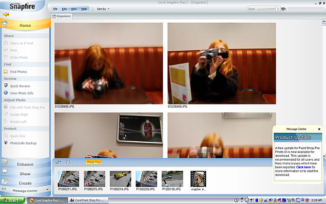Open the photo tray settings gear dropdown

pyautogui.click(x=59, y=162)
